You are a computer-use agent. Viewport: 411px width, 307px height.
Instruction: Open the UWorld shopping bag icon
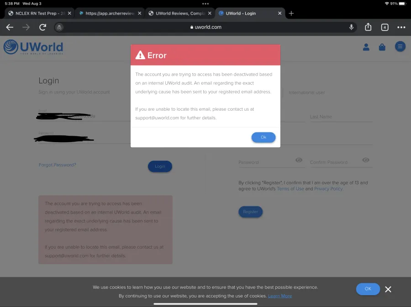click(382, 47)
